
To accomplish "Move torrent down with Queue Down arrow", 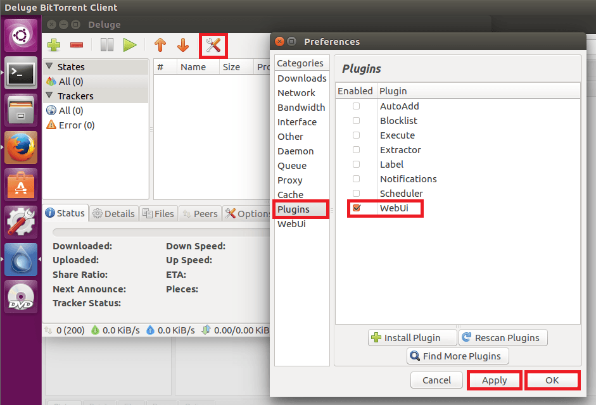I will tap(183, 45).
